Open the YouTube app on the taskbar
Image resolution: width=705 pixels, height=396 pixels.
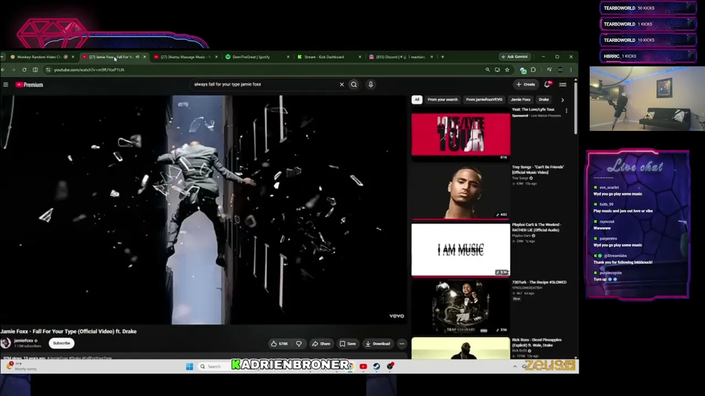(x=364, y=366)
